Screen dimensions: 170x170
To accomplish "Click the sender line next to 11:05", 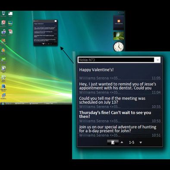I will point(100,78).
